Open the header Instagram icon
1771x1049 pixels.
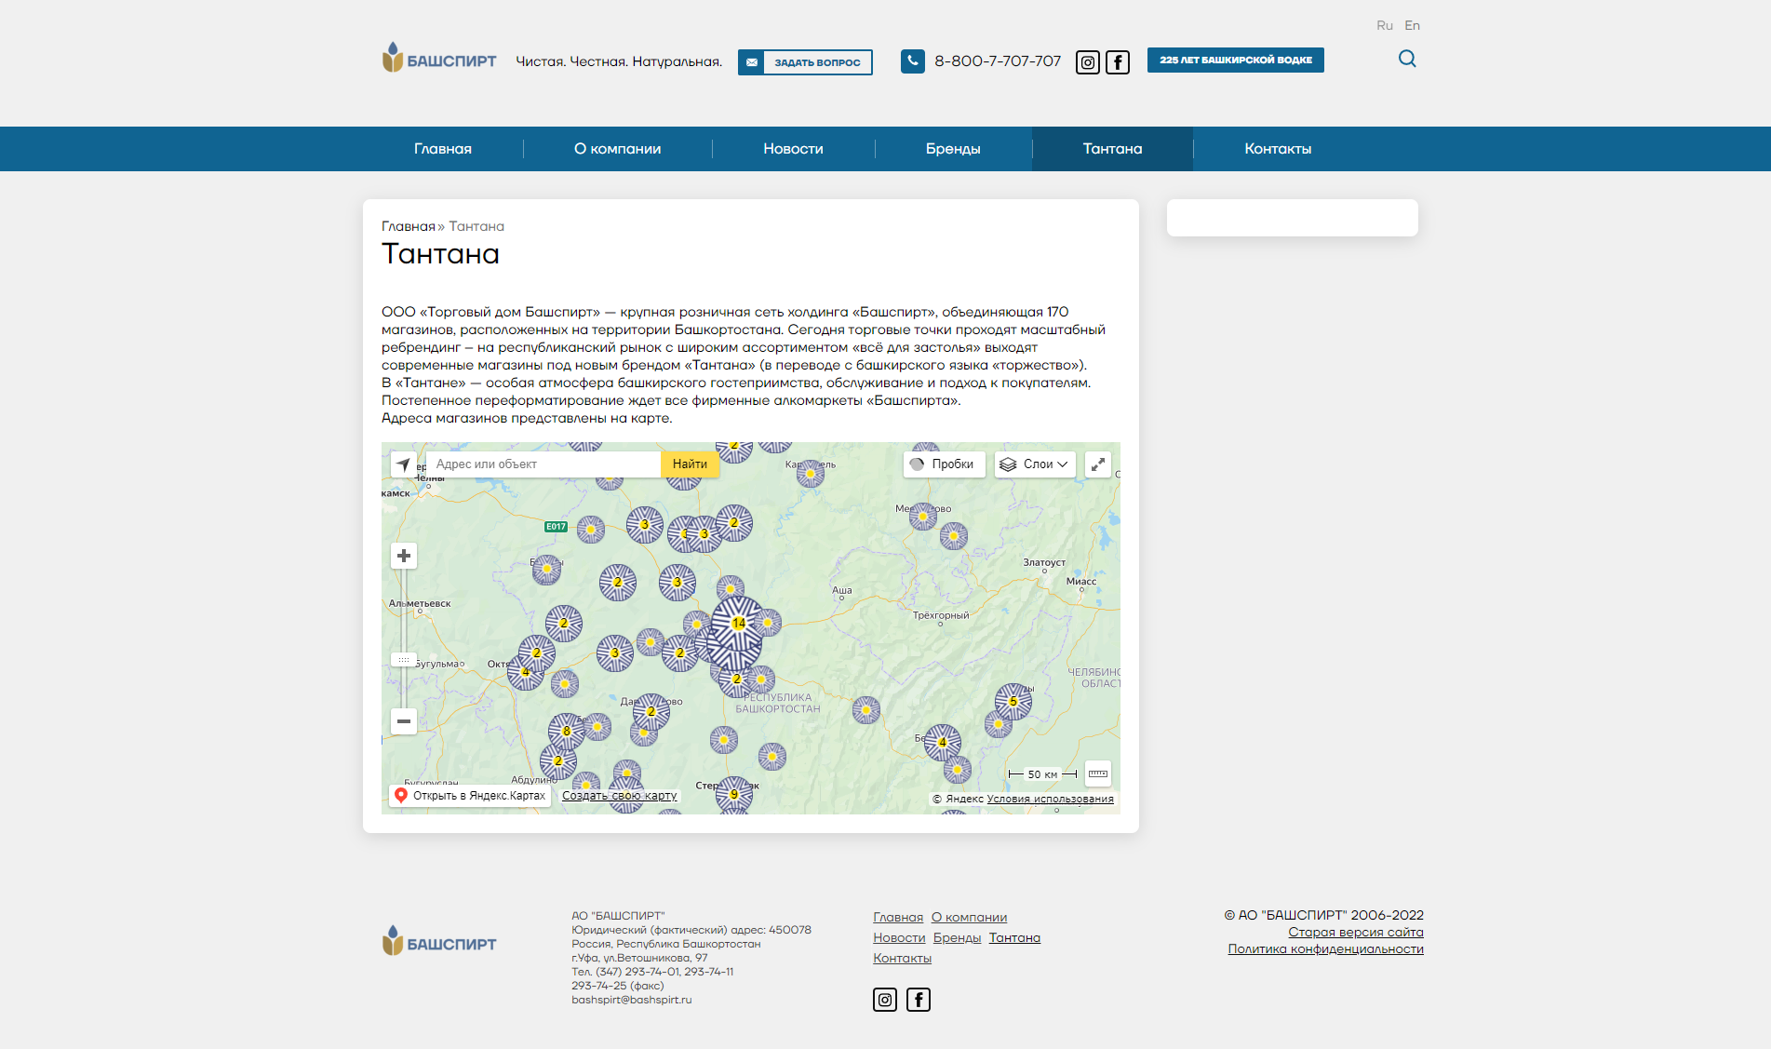point(1087,62)
